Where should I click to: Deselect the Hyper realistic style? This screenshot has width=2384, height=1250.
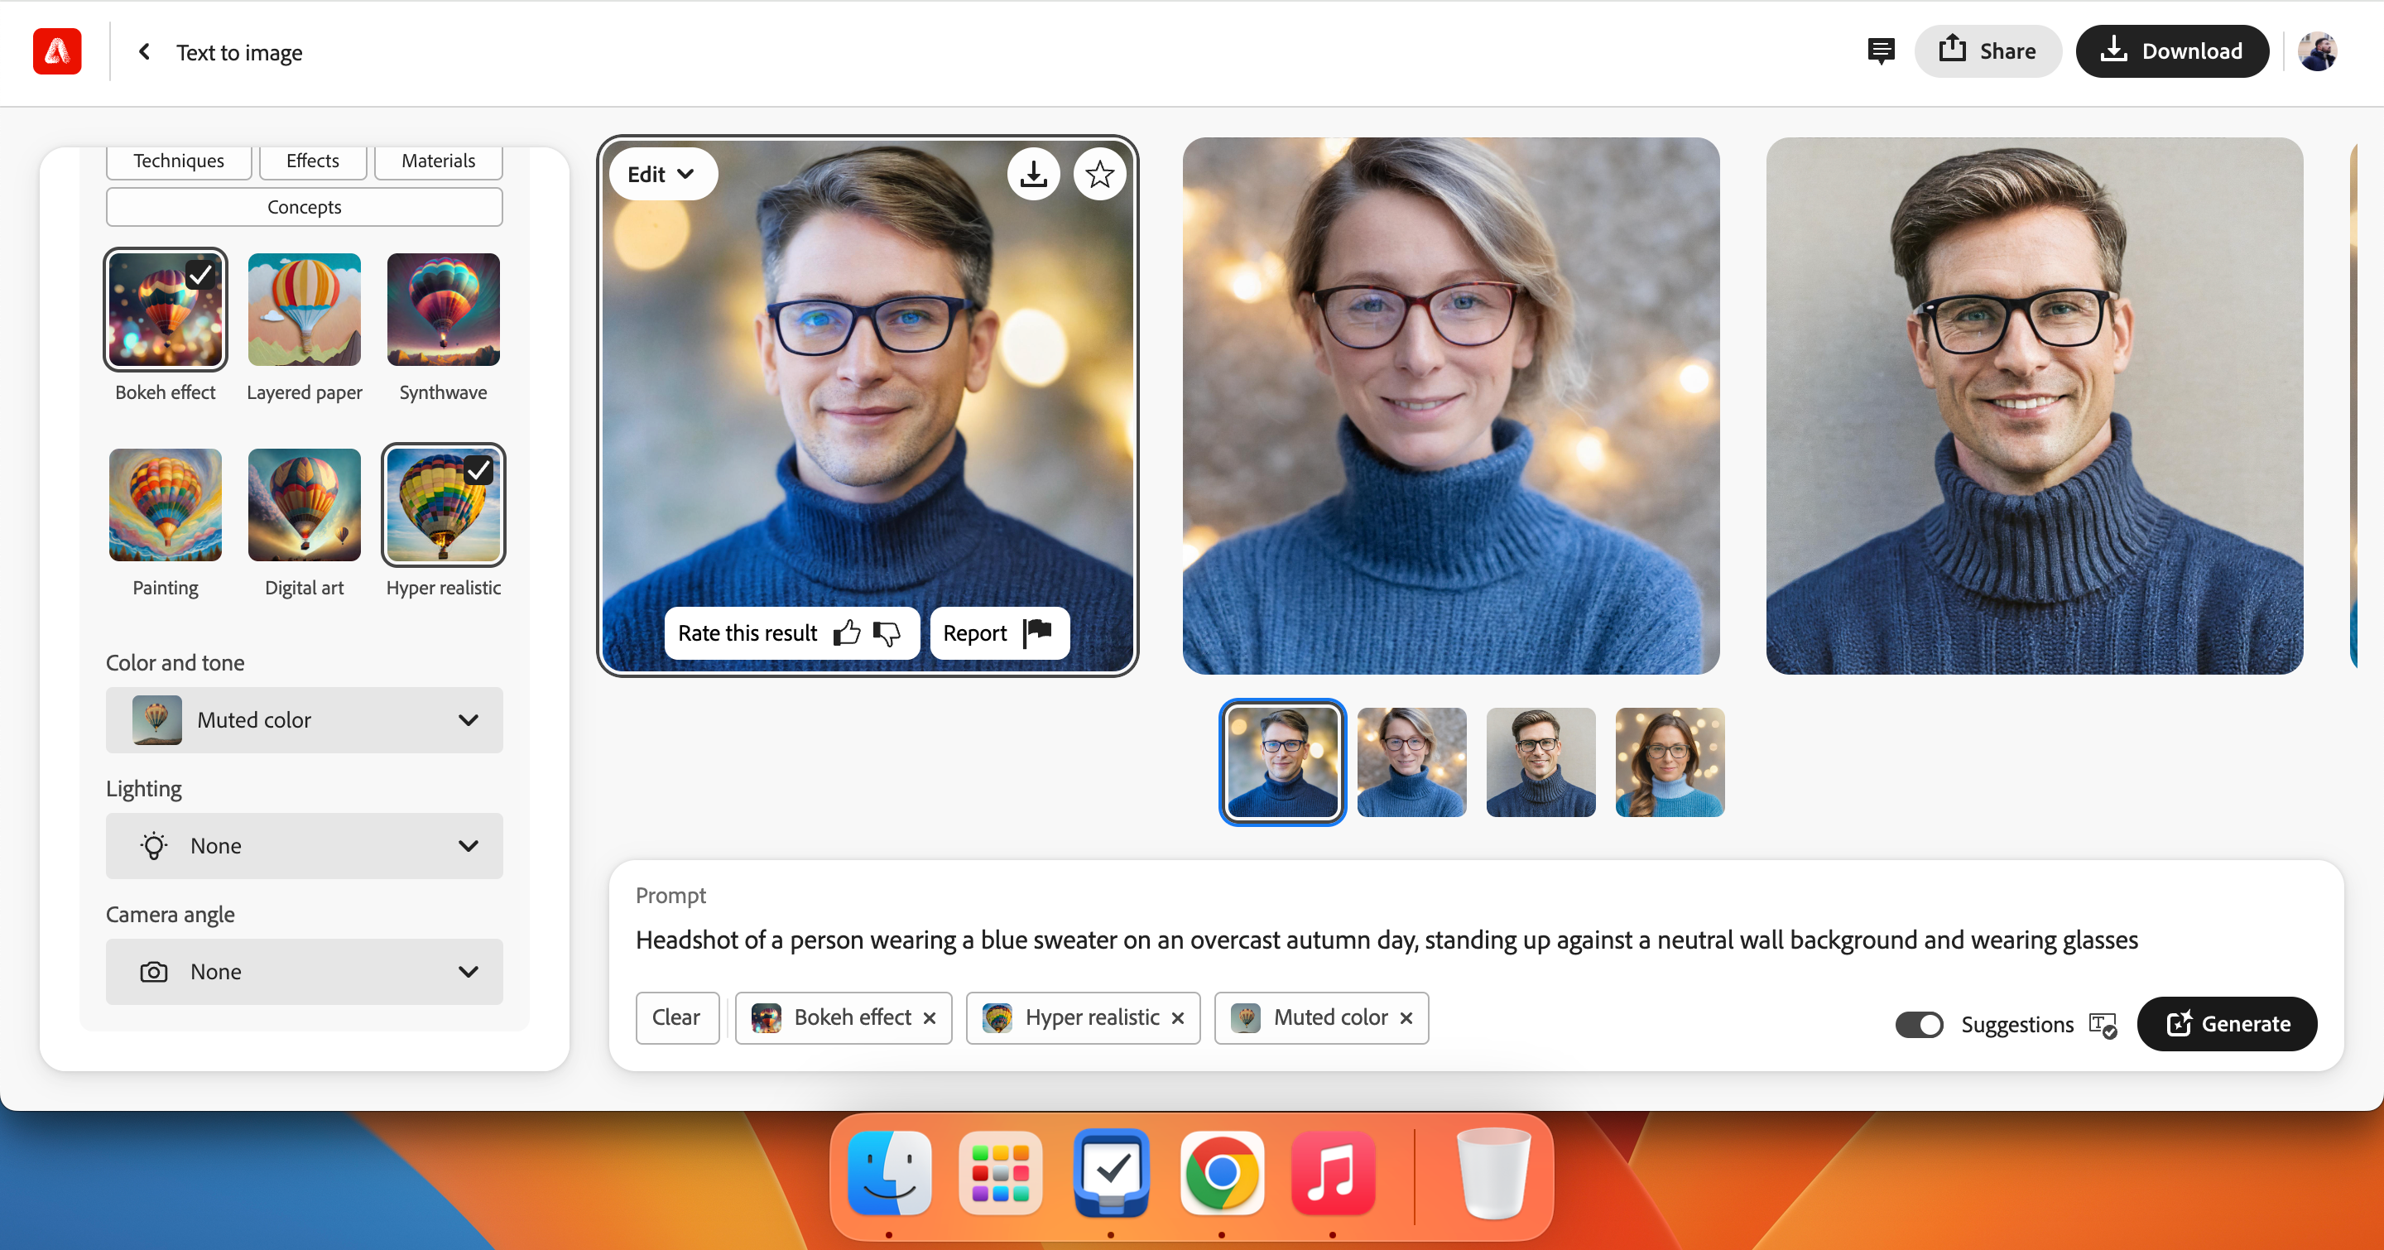tap(444, 505)
